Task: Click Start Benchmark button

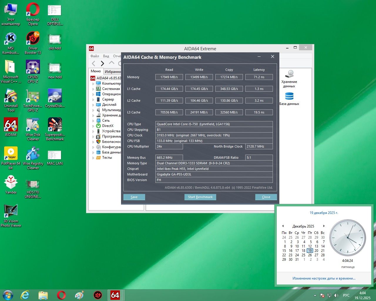Action: pos(200,197)
